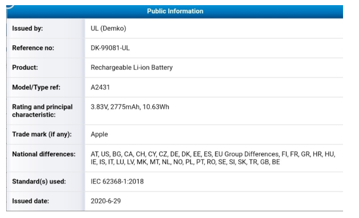This screenshot has width=359, height=218.
Task: Click Rechargeable Li-ion Battery text
Action: [132, 67]
